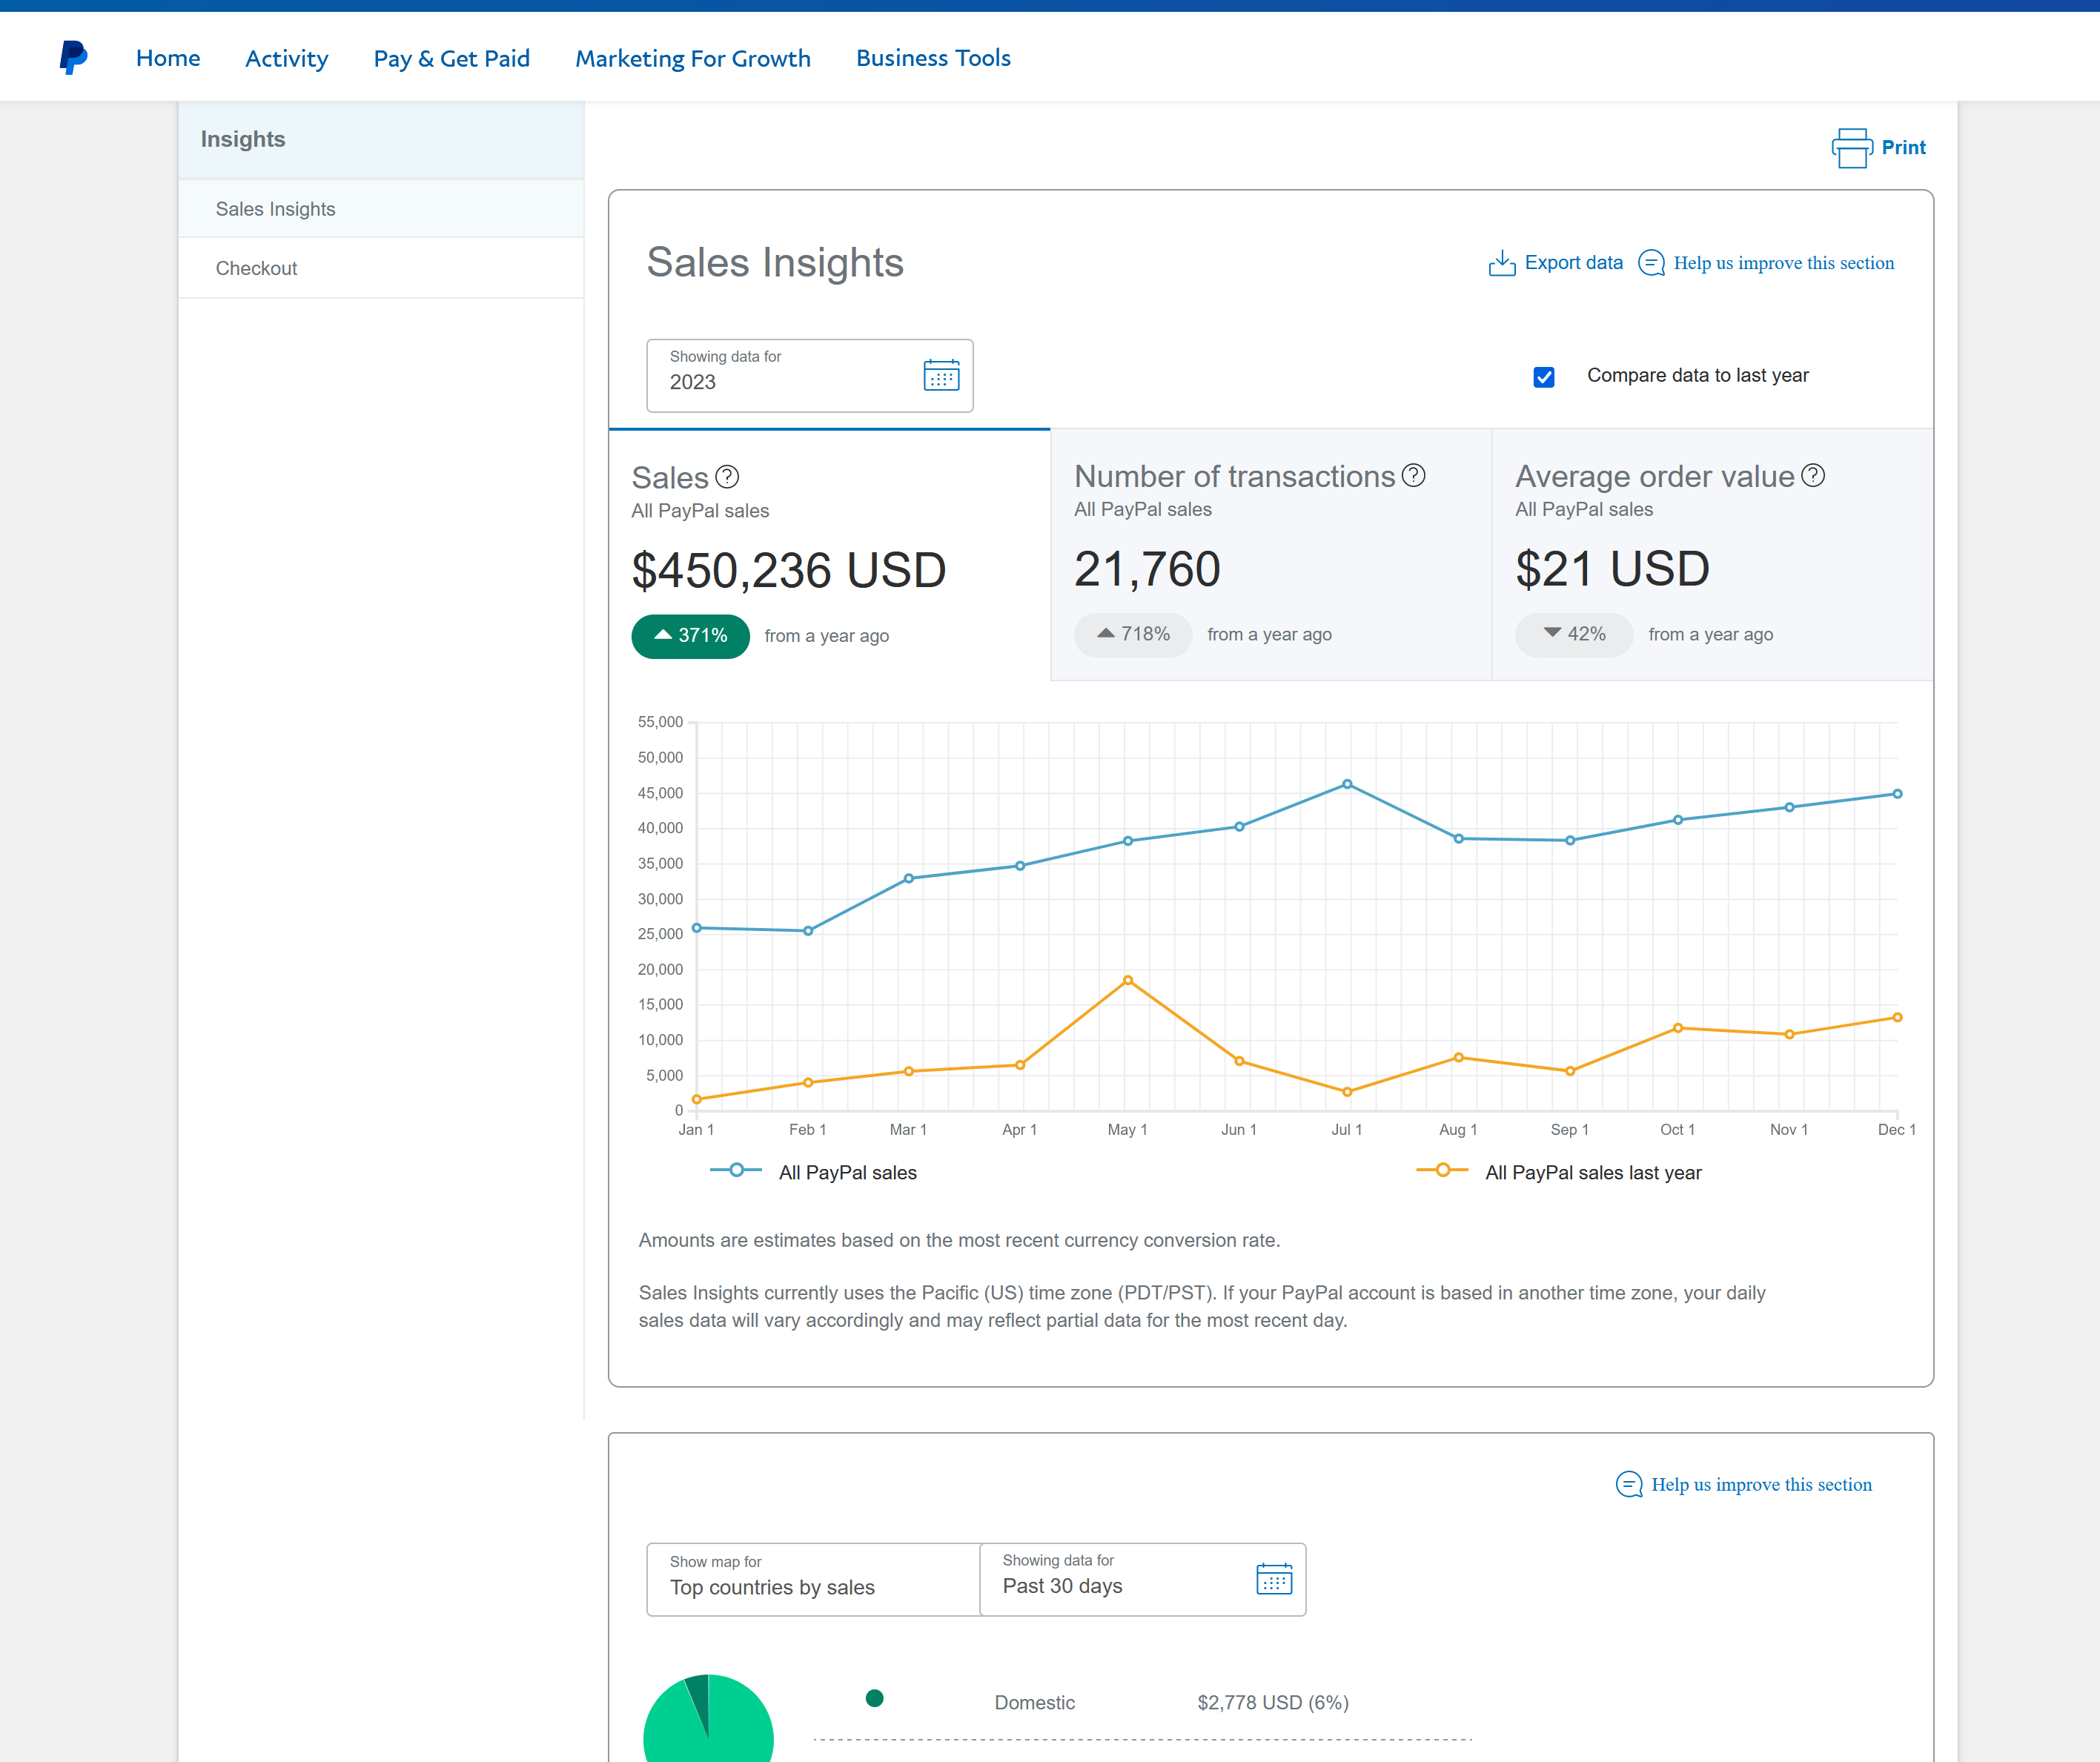Open Checkout in the Insights sidebar
Image resolution: width=2100 pixels, height=1762 pixels.
point(256,268)
